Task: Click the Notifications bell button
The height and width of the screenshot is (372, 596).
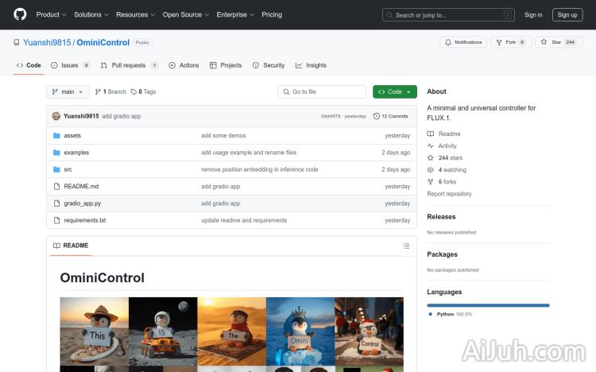Action: click(463, 42)
